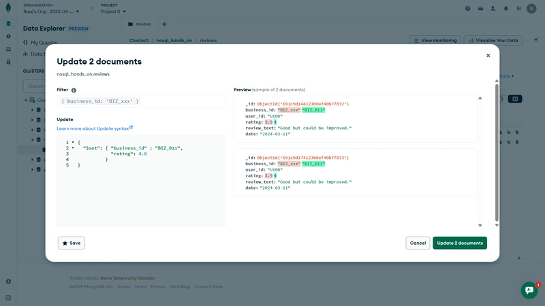545x306 pixels.
Task: Cancel the update operation
Action: 418,243
